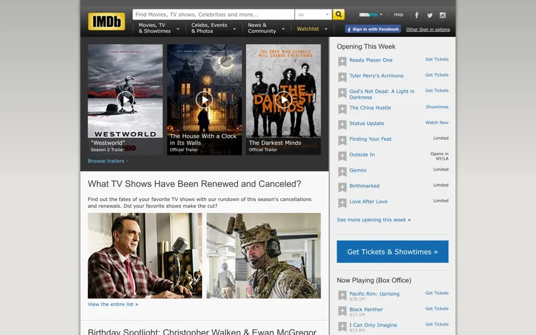Get Tickets for God's Not Dead
The width and height of the screenshot is (536, 335).
point(437,90)
